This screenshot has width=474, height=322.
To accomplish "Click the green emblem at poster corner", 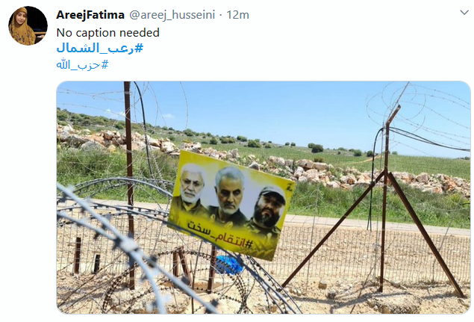I will click(x=290, y=187).
